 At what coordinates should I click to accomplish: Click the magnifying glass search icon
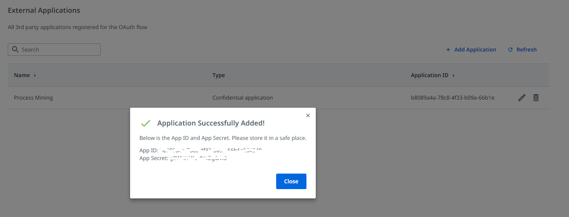16,50
